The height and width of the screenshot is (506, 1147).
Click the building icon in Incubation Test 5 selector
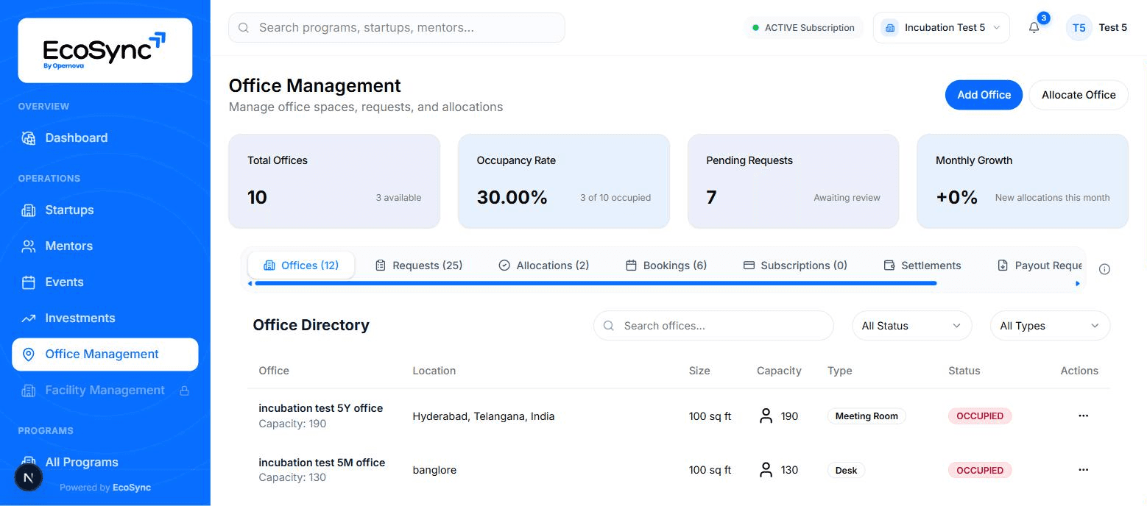click(x=890, y=28)
